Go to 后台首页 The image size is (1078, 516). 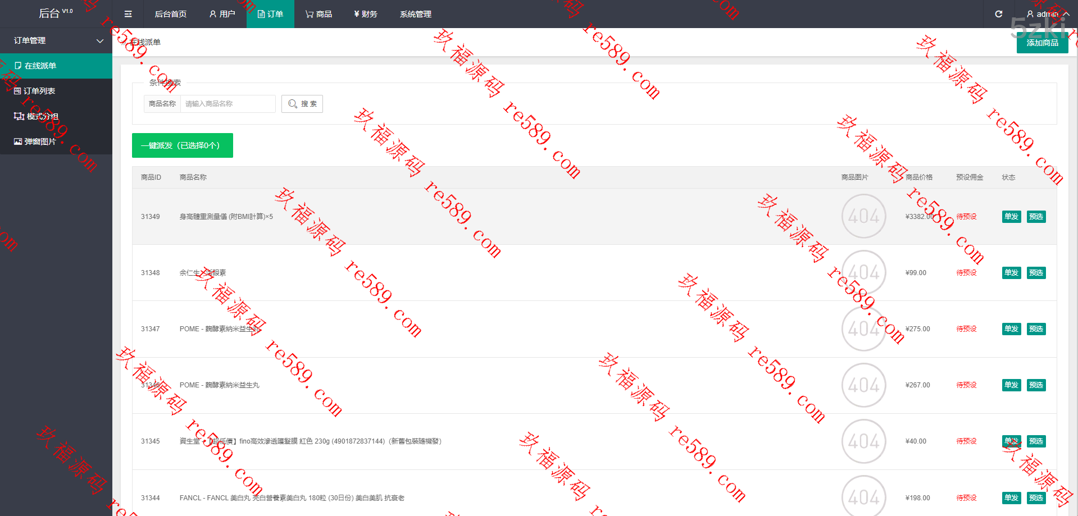pyautogui.click(x=170, y=14)
